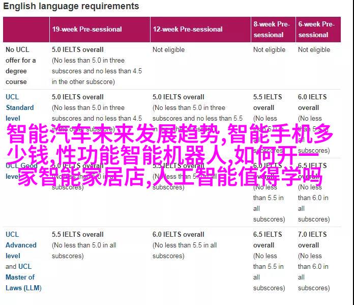Screen dimensions: 354x305
Task: Select Not eligible under 8-week Pre-sessional
Action: pos(269,50)
